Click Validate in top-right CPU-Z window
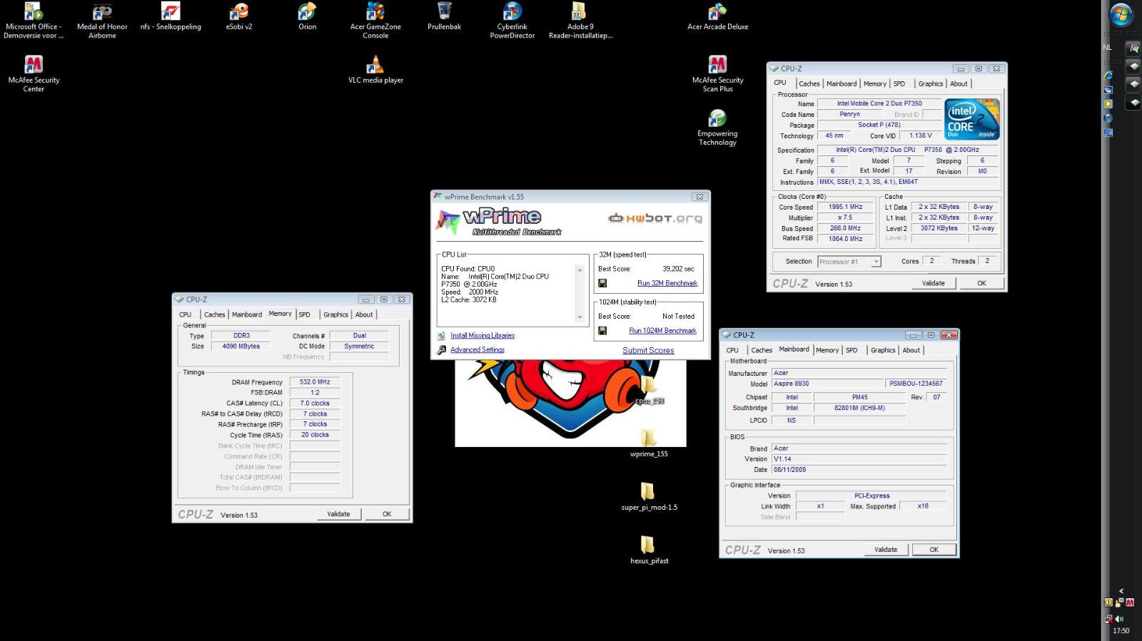This screenshot has width=1142, height=641. [x=933, y=283]
